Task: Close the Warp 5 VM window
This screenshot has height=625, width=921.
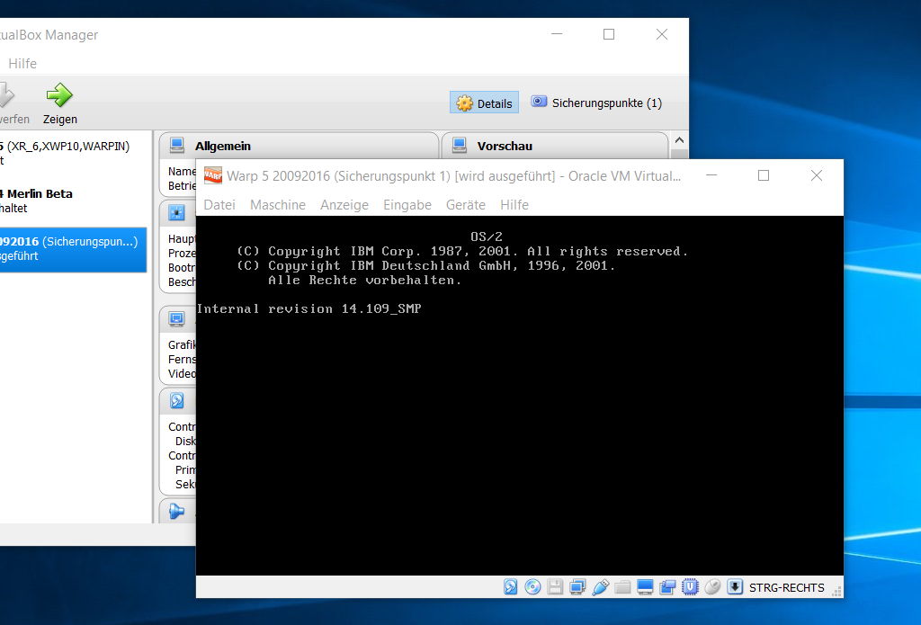Action: click(817, 175)
